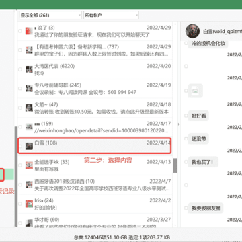Select message 好好看
242x242 pixels.
[x=198, y=116]
